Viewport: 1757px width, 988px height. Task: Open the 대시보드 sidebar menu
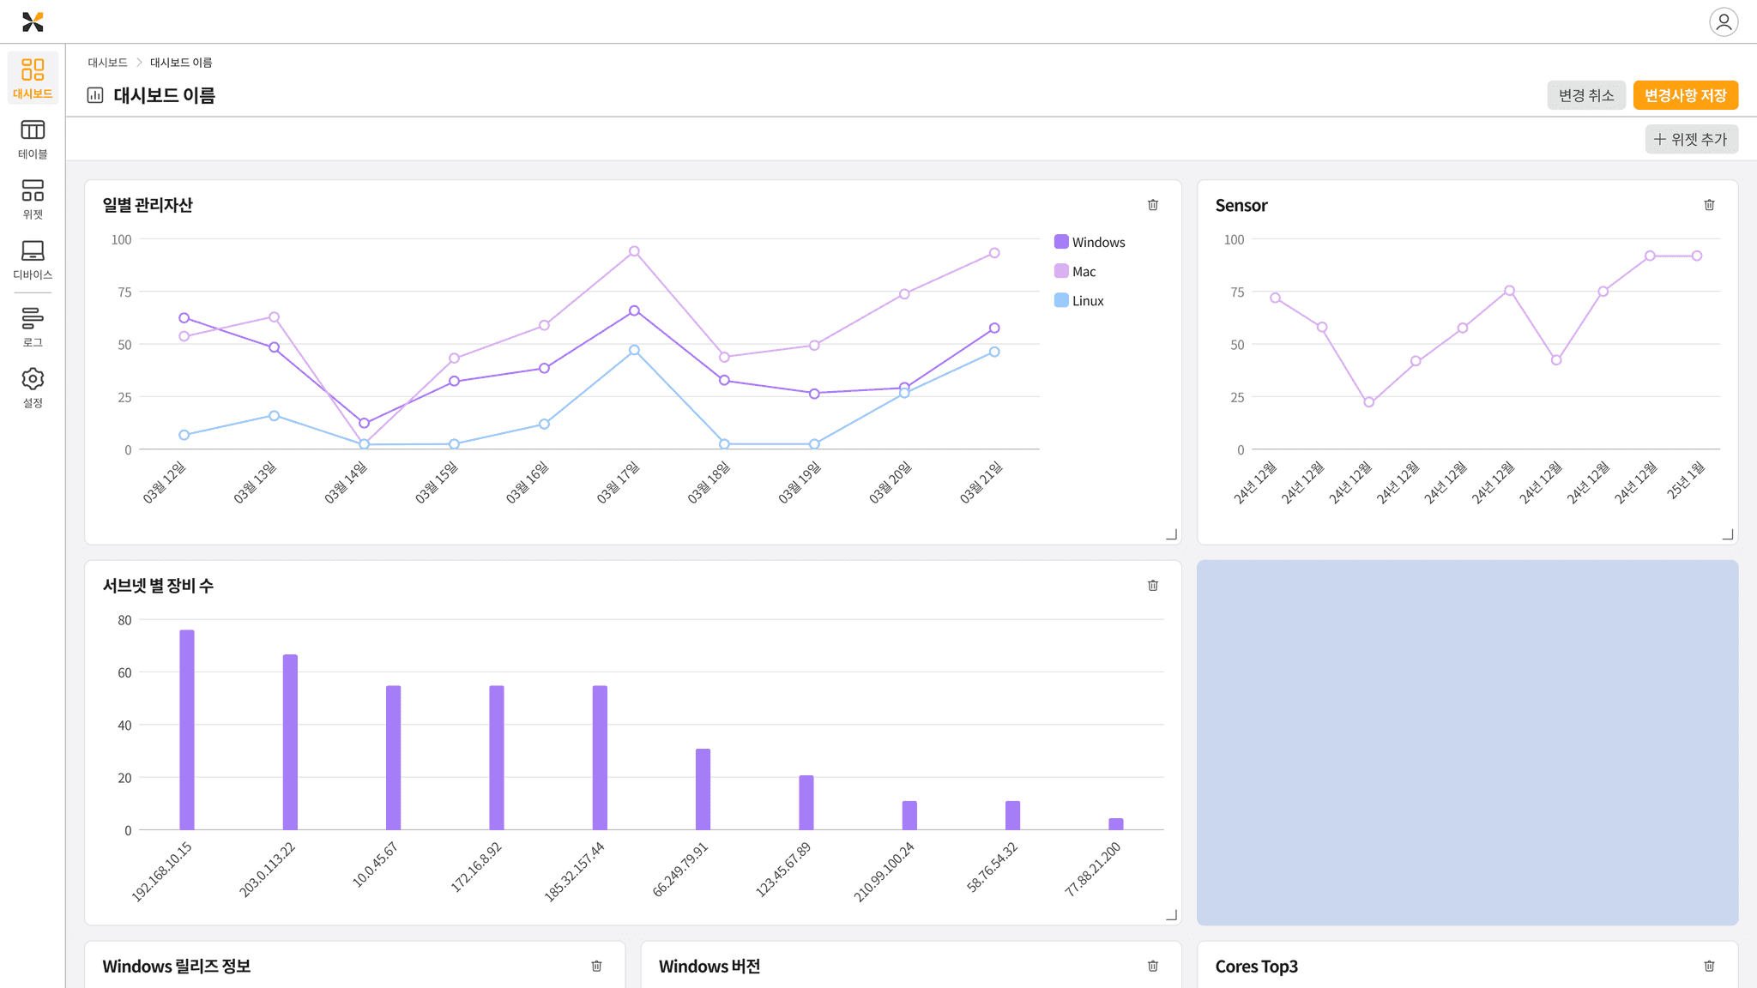33,78
